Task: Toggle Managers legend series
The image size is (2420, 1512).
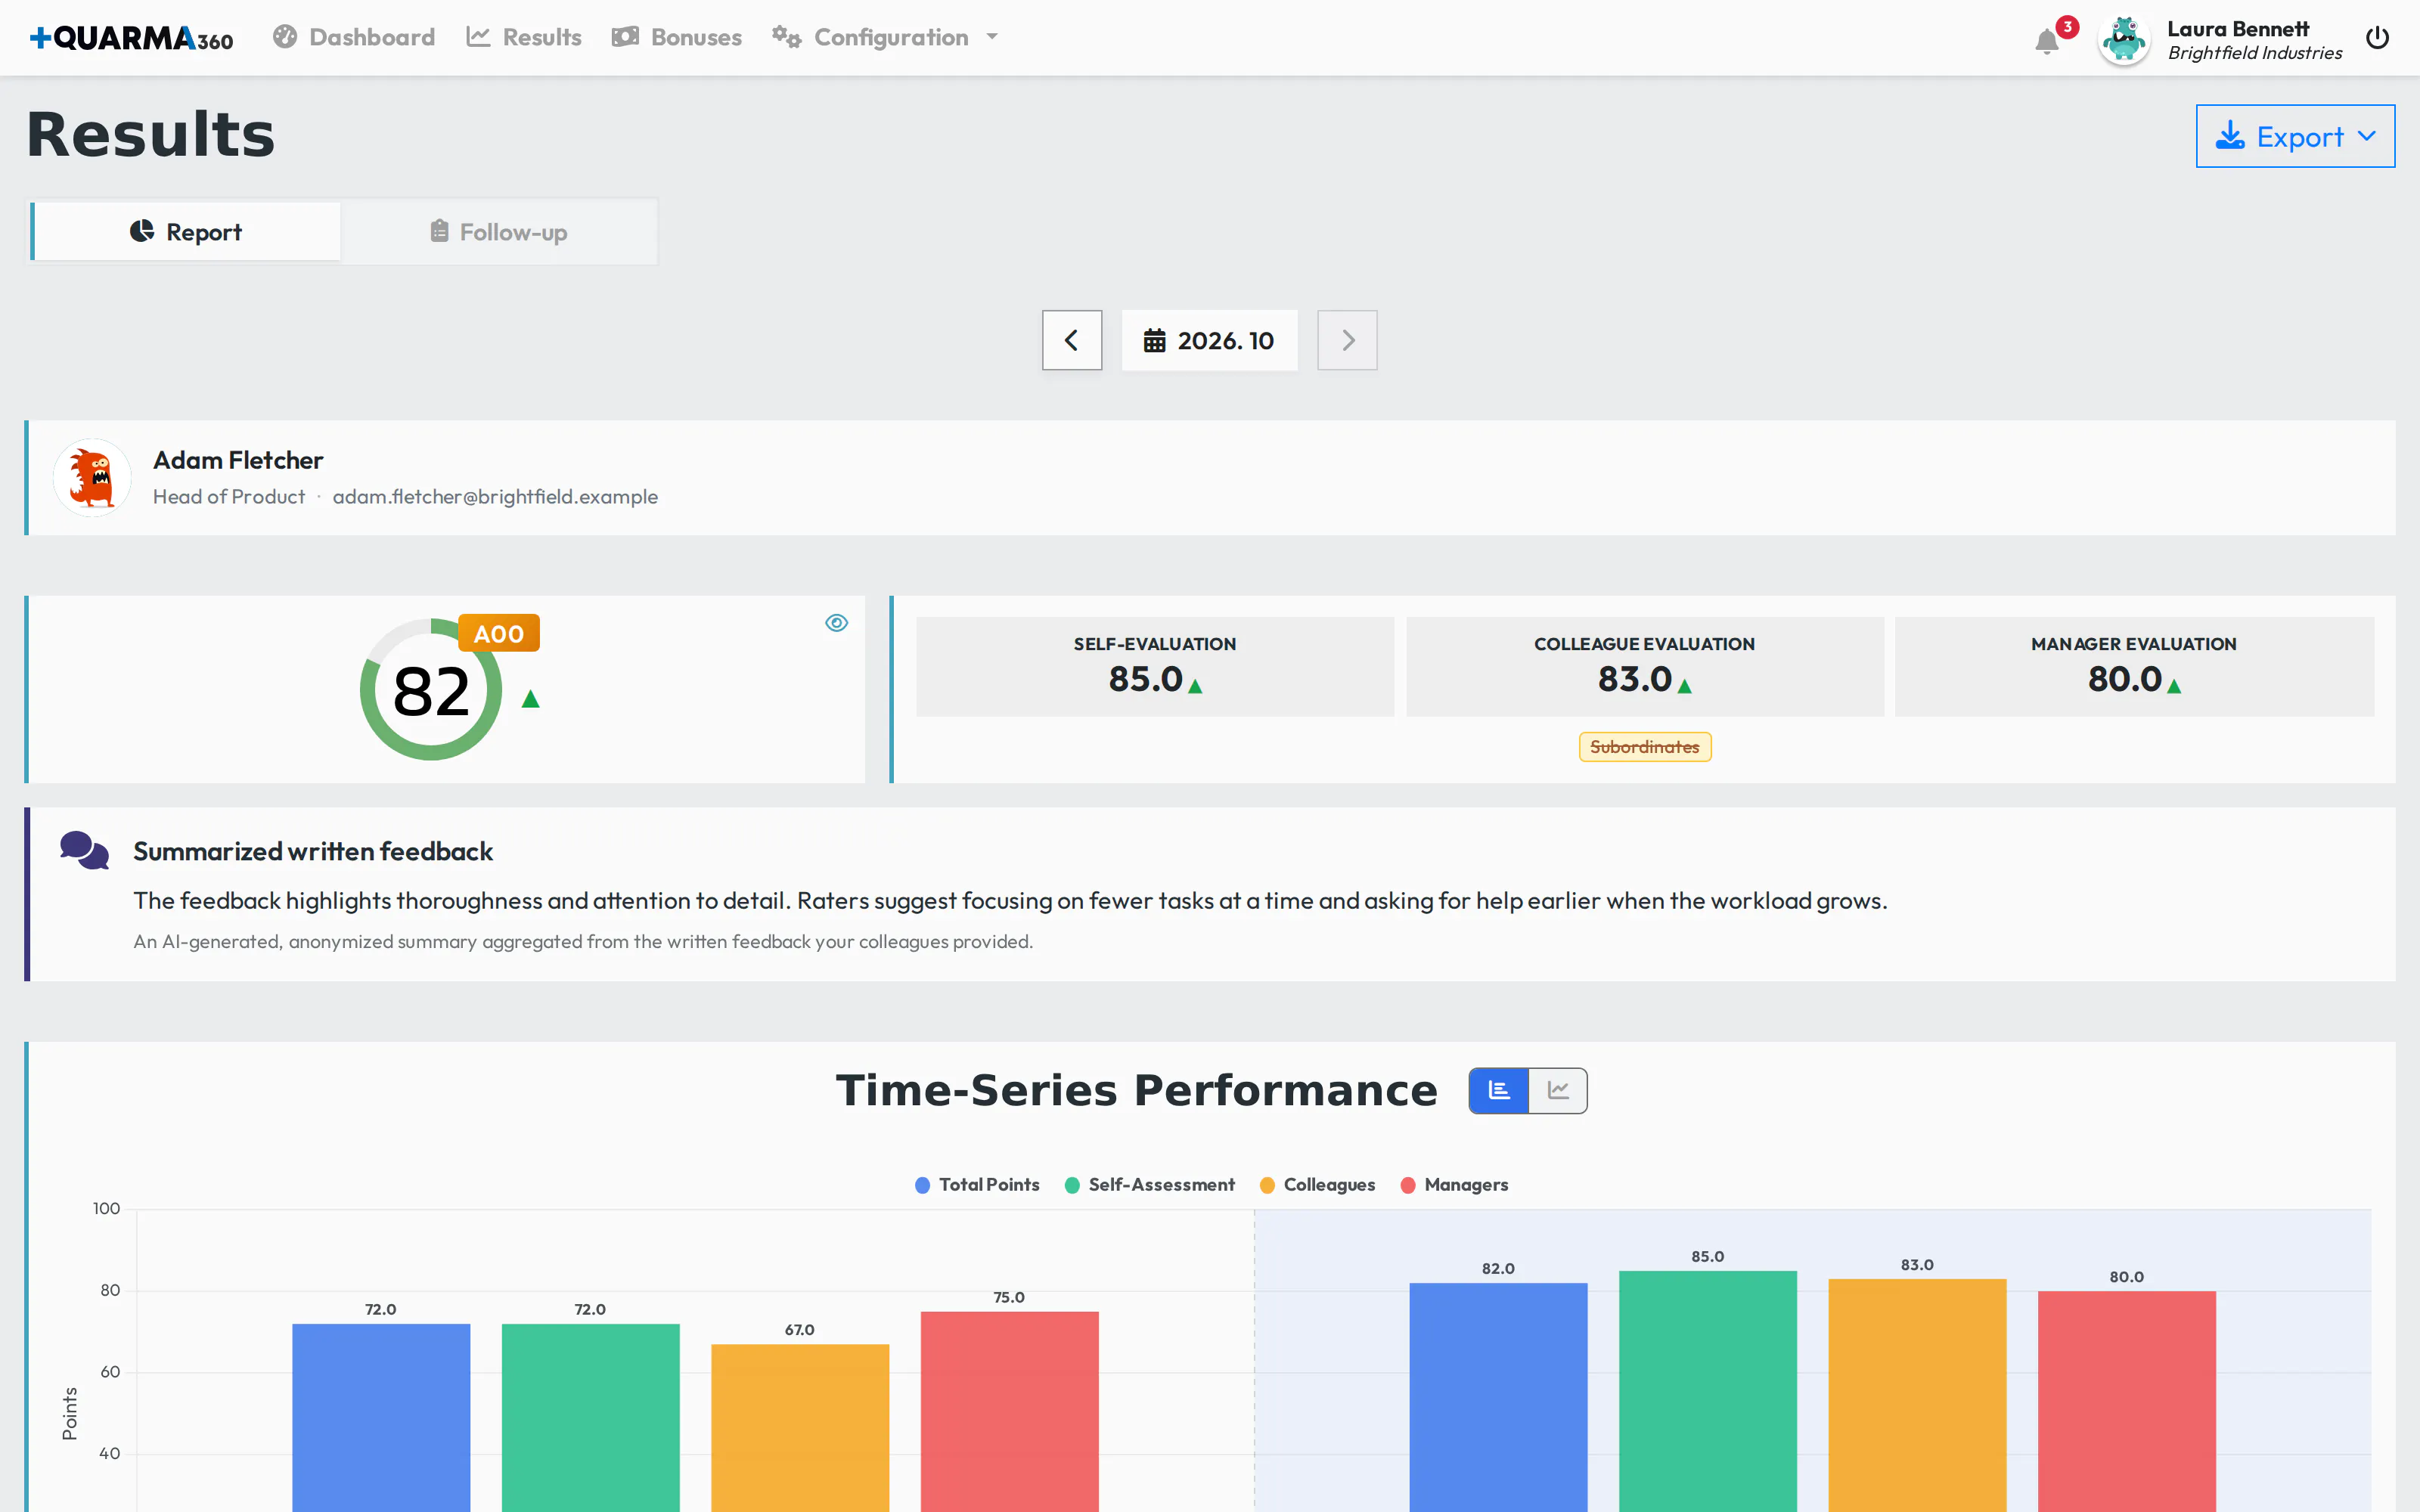Action: click(1454, 1185)
